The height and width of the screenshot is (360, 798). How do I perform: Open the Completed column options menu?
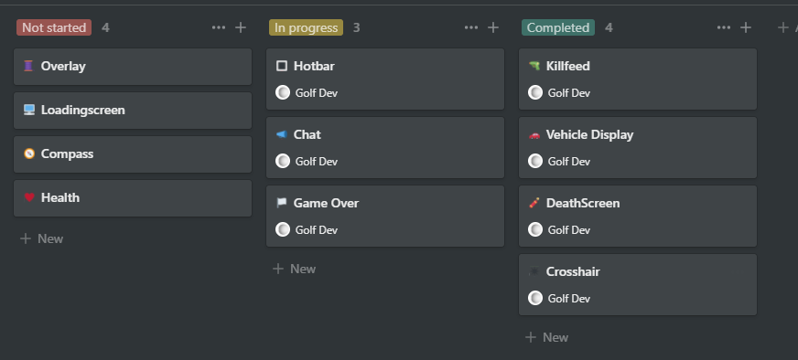[723, 27]
